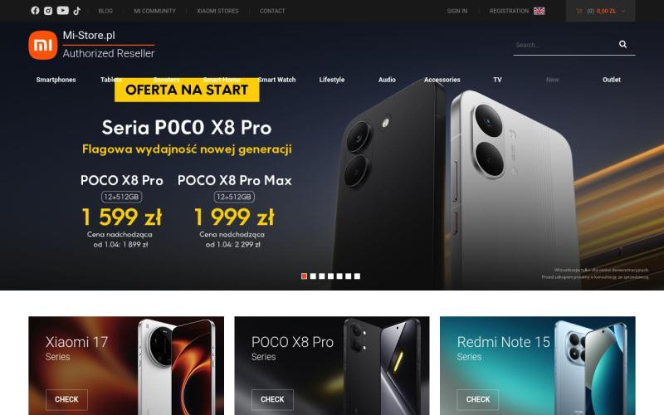Click the shopping cart icon
The width and height of the screenshot is (664, 415).
(579, 11)
